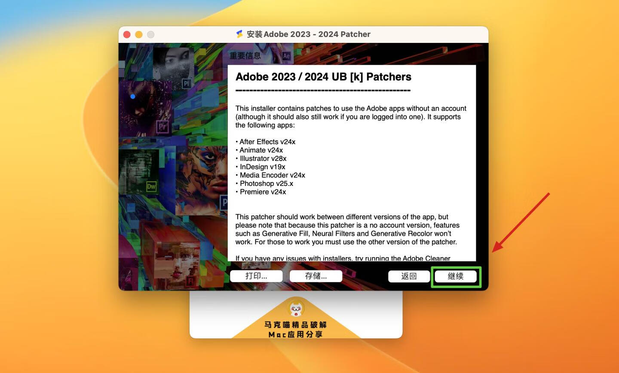Viewport: 619px width, 373px height.
Task: Click the '• InDesign v19x' line
Action: 260,167
